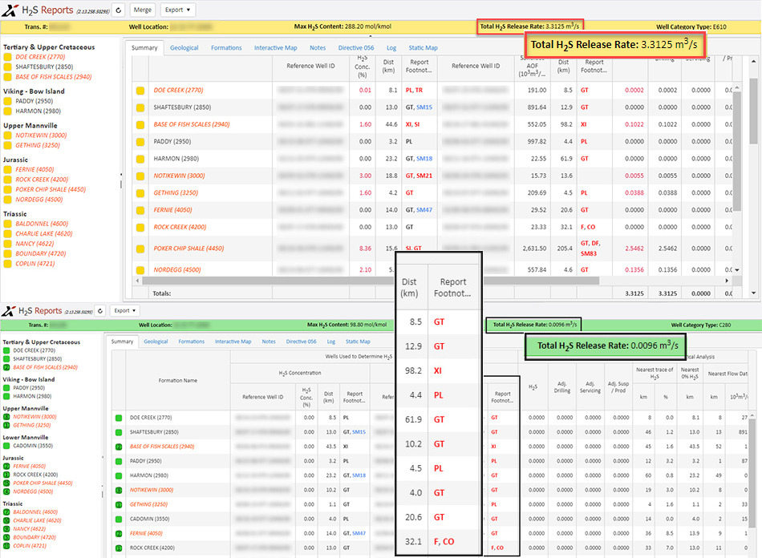
Task: Click the green marker beside PADDY (2950) lower row
Action: coord(119,461)
